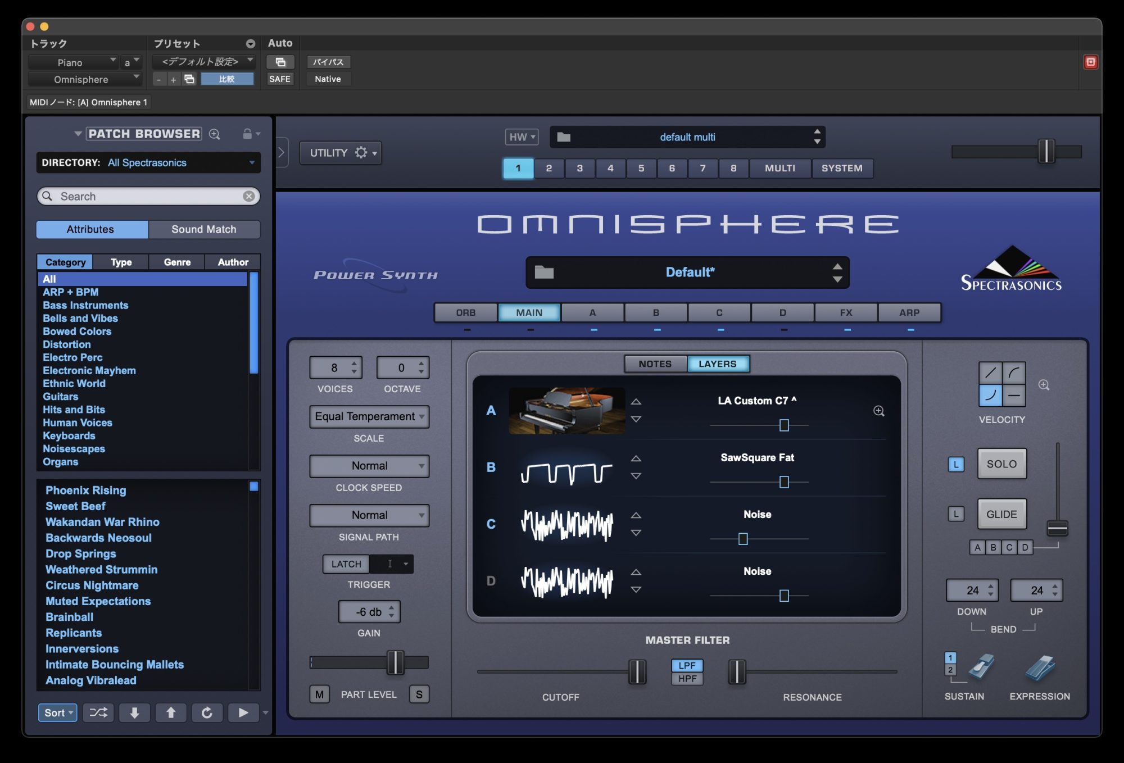Open the SYSTEM page
1124x763 pixels.
[x=842, y=168]
